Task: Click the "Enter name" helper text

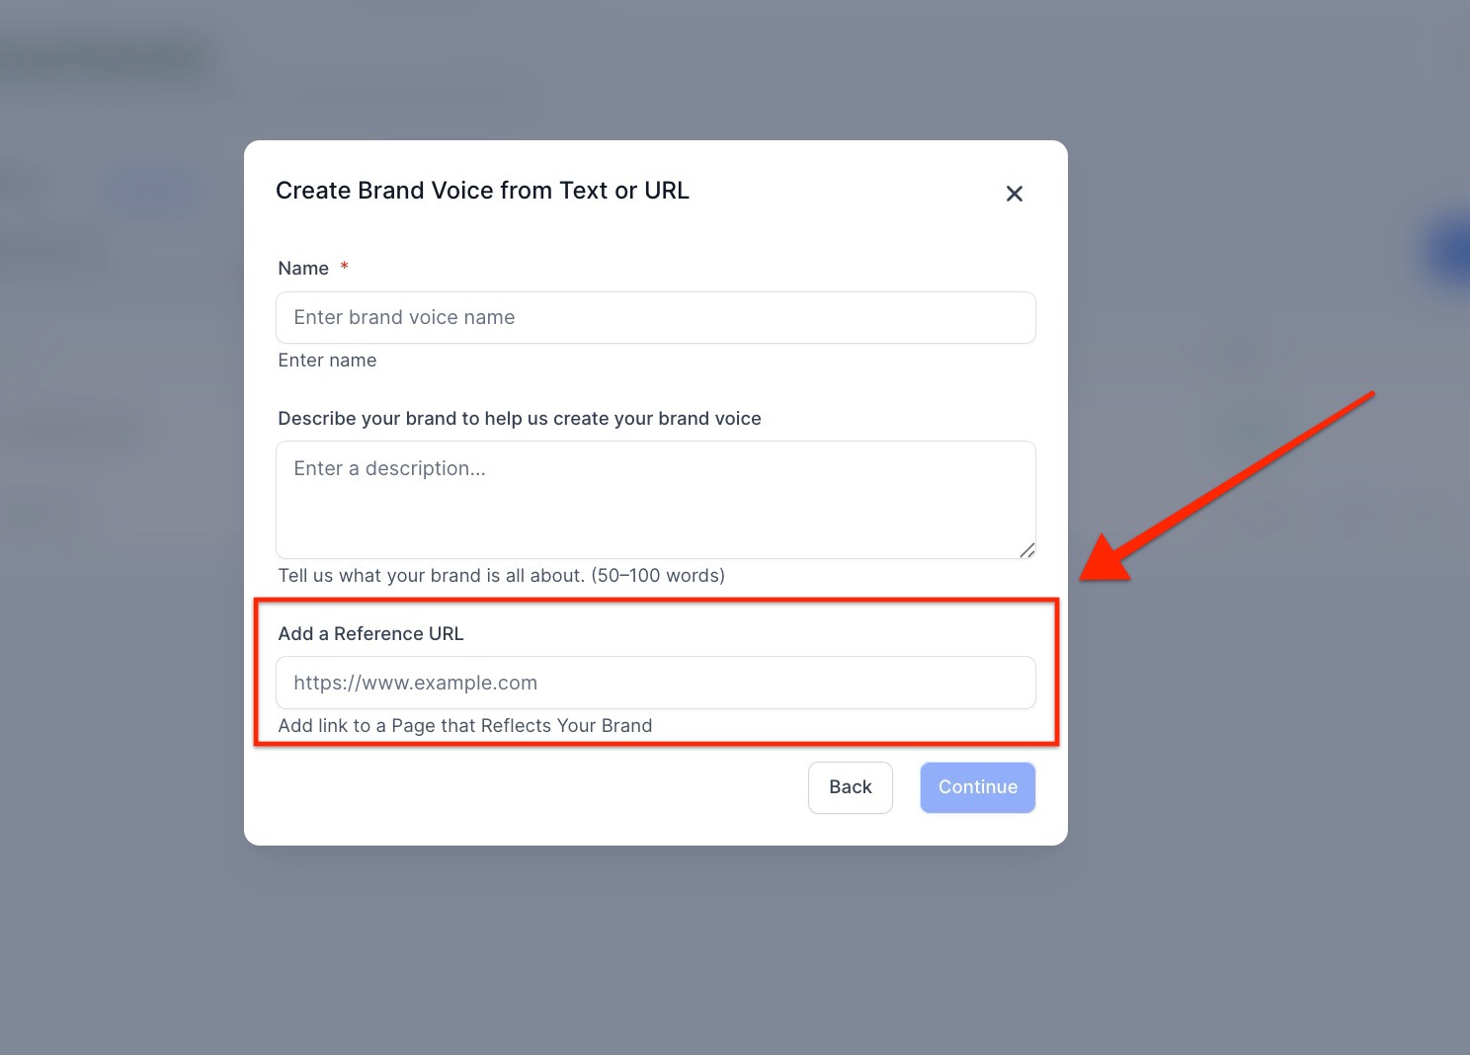Action: tap(327, 361)
